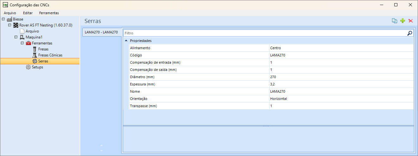Click the Rover AS FT Nesting icon
Image resolution: width=418 pixels, height=156 pixels.
(16, 25)
